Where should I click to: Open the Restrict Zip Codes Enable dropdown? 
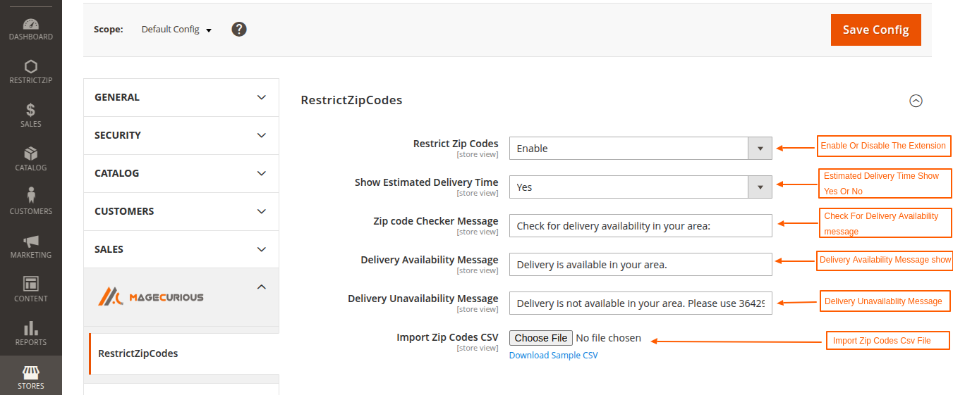pos(641,149)
